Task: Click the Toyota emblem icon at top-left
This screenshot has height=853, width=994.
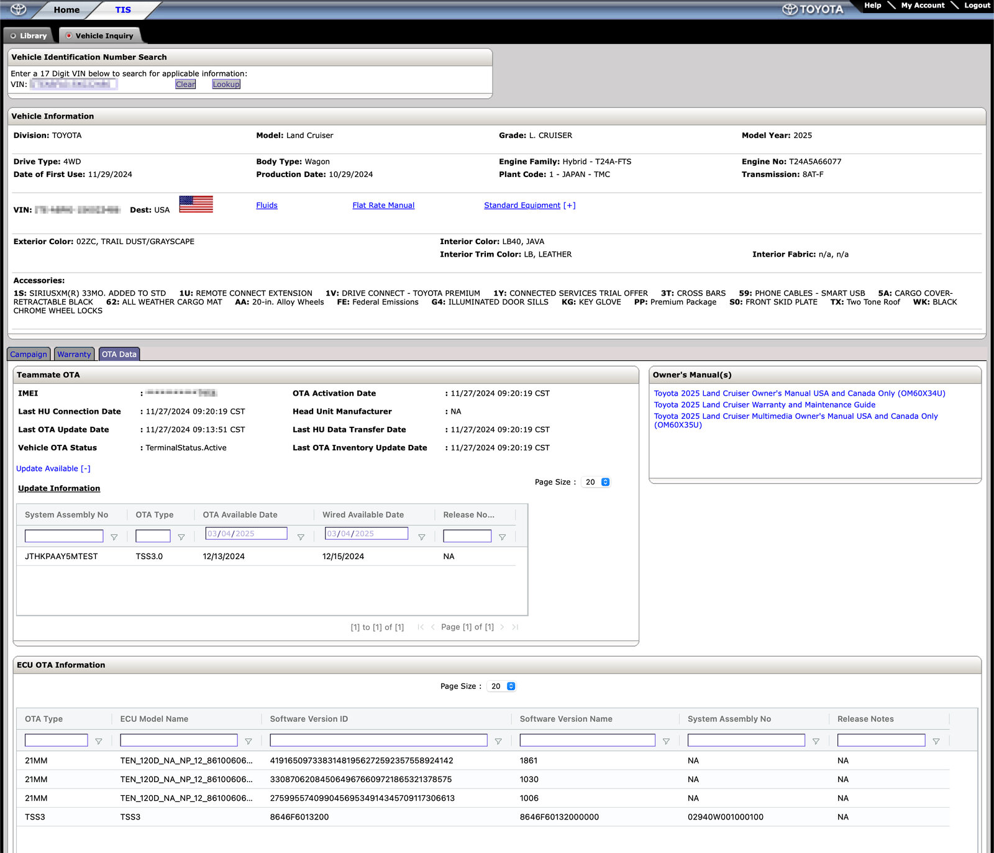Action: (x=19, y=9)
